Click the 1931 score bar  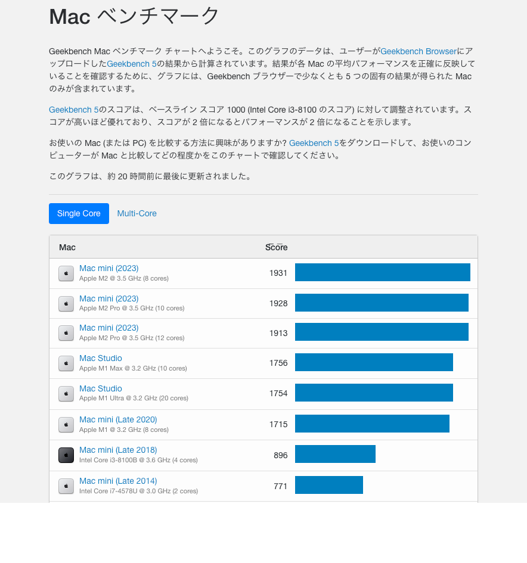click(x=382, y=272)
